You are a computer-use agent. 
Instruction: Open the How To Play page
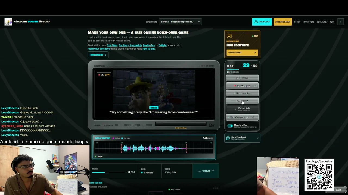(x=309, y=22)
